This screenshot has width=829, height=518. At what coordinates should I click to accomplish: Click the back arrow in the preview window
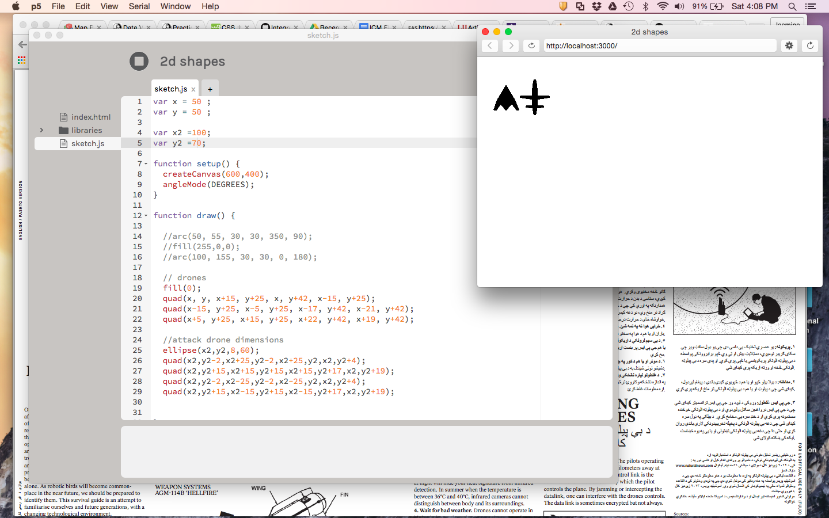click(x=489, y=45)
